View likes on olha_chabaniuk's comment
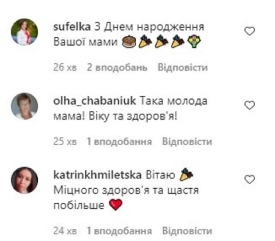Viewport: 275px width, 241px height. pyautogui.click(x=119, y=141)
